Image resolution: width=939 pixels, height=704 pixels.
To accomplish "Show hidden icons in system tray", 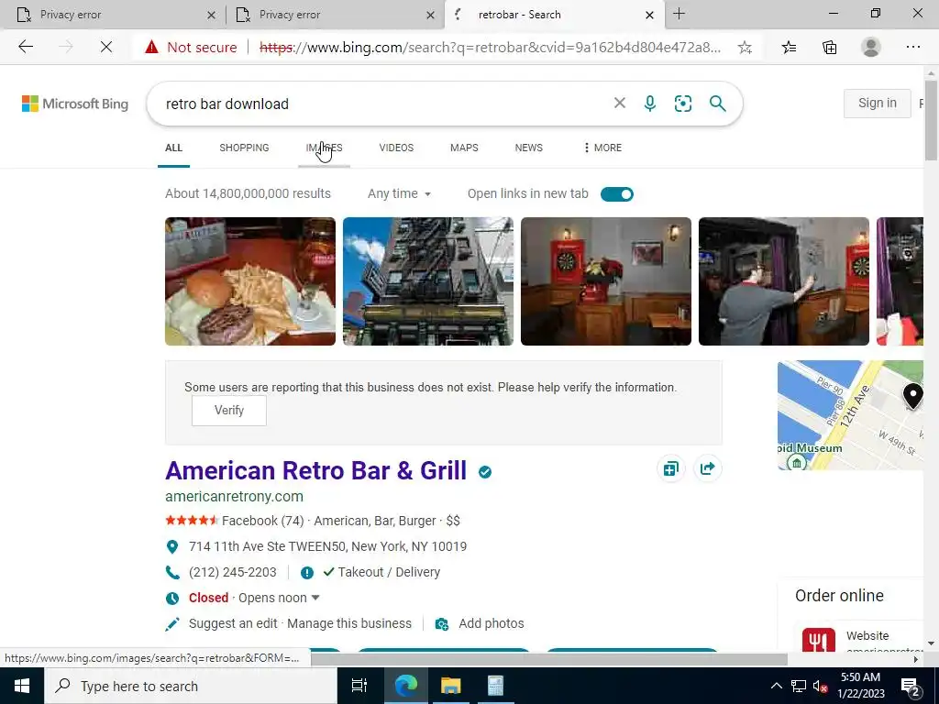I will (776, 686).
